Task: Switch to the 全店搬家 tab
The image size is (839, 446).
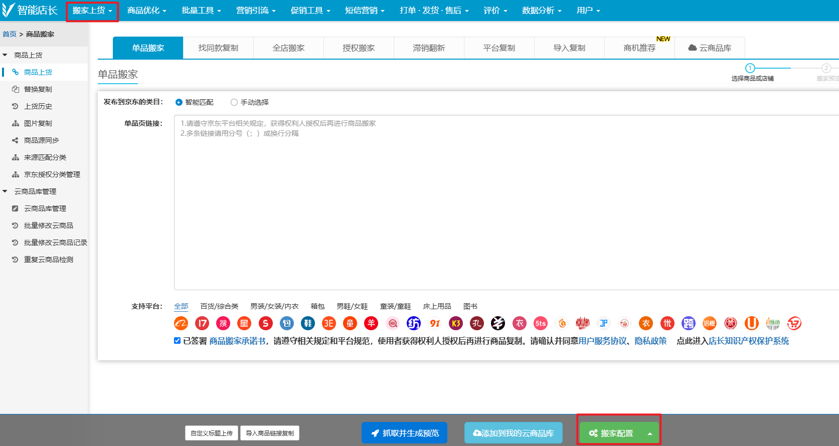Action: click(x=288, y=48)
